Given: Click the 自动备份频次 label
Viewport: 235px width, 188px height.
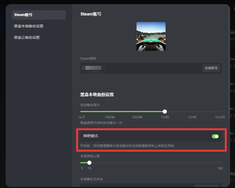Looking at the screenshot, I should [x=90, y=105].
